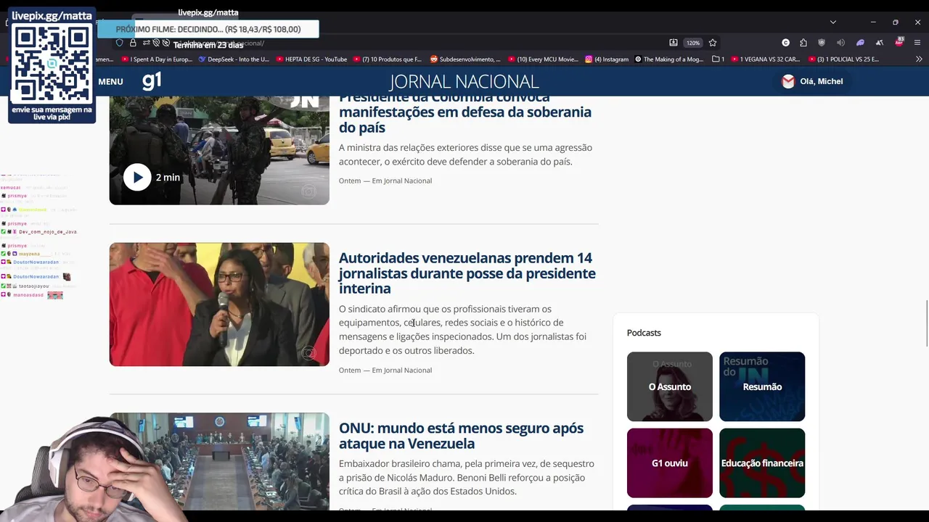This screenshot has width=929, height=522.
Task: Expand the list-all-tabs chevron
Action: tap(832, 22)
